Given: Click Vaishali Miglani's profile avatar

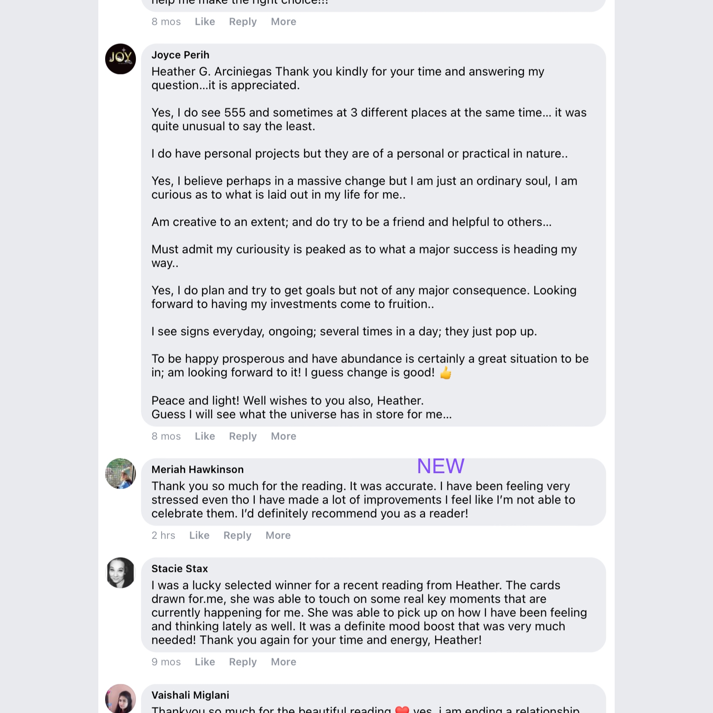Looking at the screenshot, I should pos(121,699).
